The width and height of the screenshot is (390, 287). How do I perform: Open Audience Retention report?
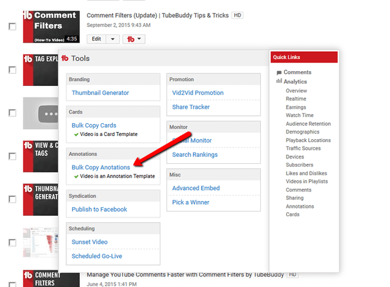308,124
